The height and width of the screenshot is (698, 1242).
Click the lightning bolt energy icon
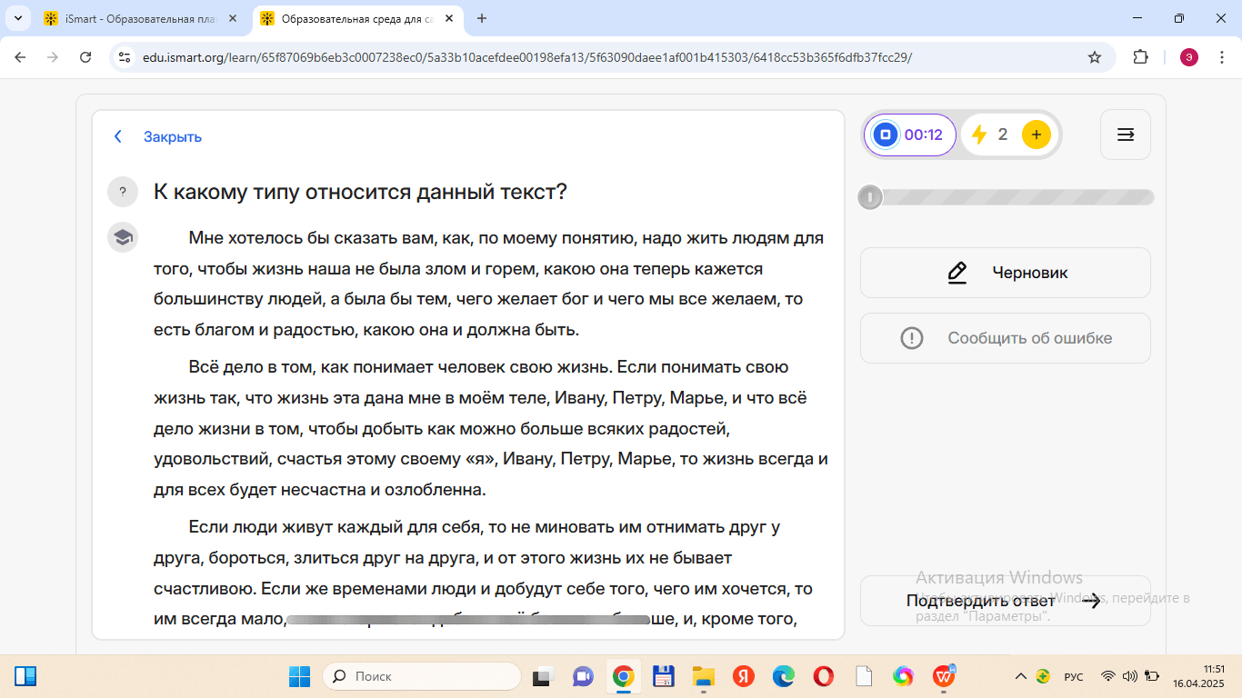click(979, 135)
